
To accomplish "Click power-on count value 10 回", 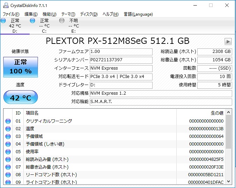I will [x=215, y=77].
